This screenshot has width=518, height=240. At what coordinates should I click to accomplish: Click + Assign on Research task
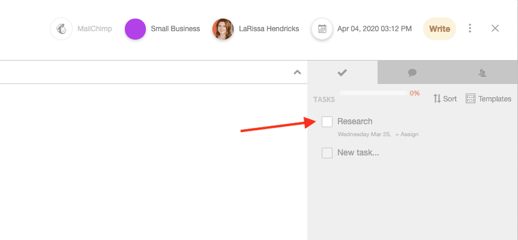[407, 134]
